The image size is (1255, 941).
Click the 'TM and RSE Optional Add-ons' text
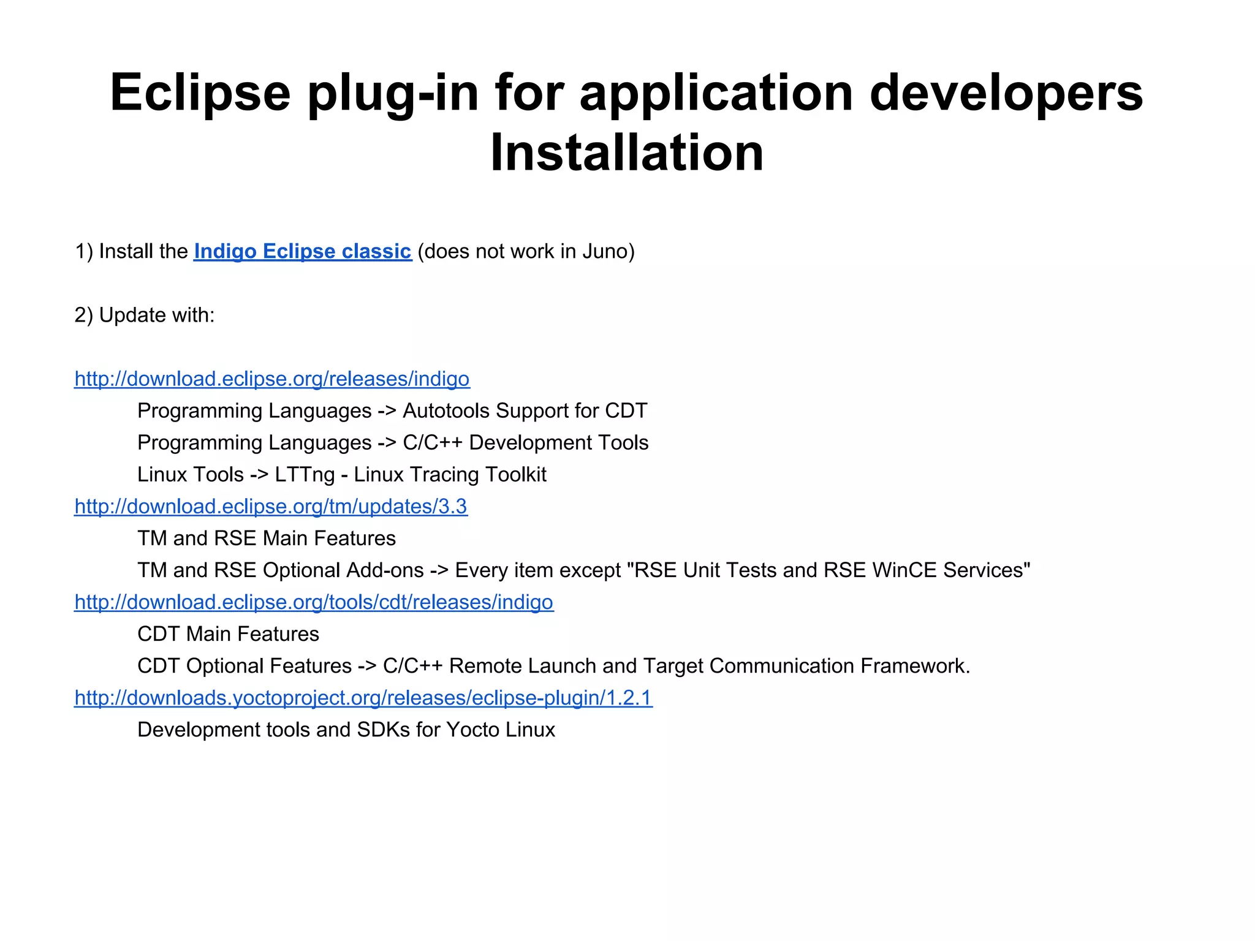280,570
